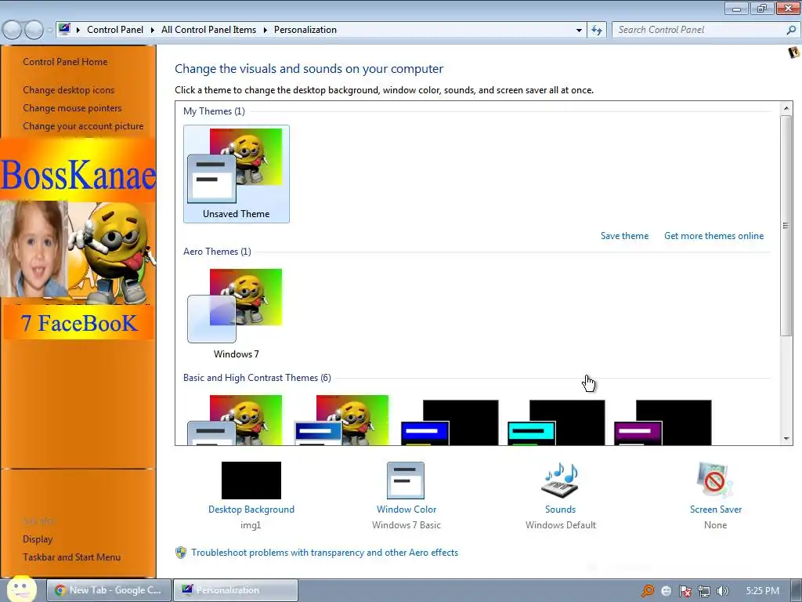Open Desktop Background settings icon
The width and height of the screenshot is (802, 602).
click(251, 481)
